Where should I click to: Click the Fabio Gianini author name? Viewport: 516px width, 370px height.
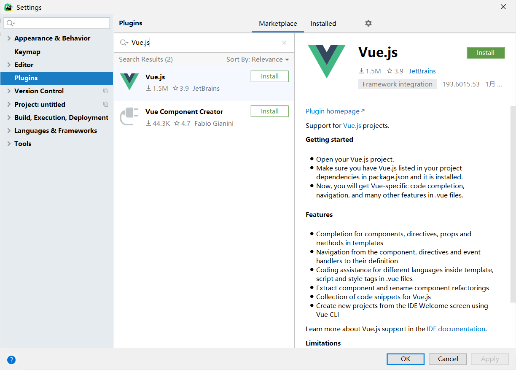tap(214, 124)
